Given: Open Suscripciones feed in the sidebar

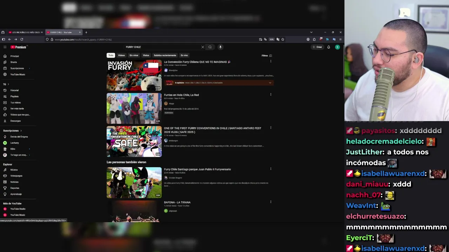Looking at the screenshot, I should tap(17, 68).
